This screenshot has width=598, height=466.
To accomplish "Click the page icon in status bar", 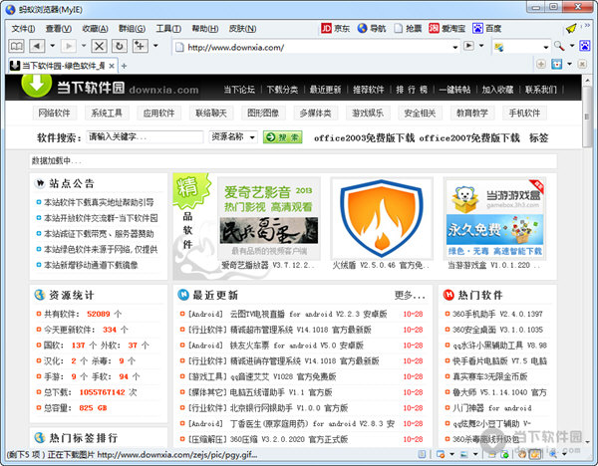I will pyautogui.click(x=422, y=454).
